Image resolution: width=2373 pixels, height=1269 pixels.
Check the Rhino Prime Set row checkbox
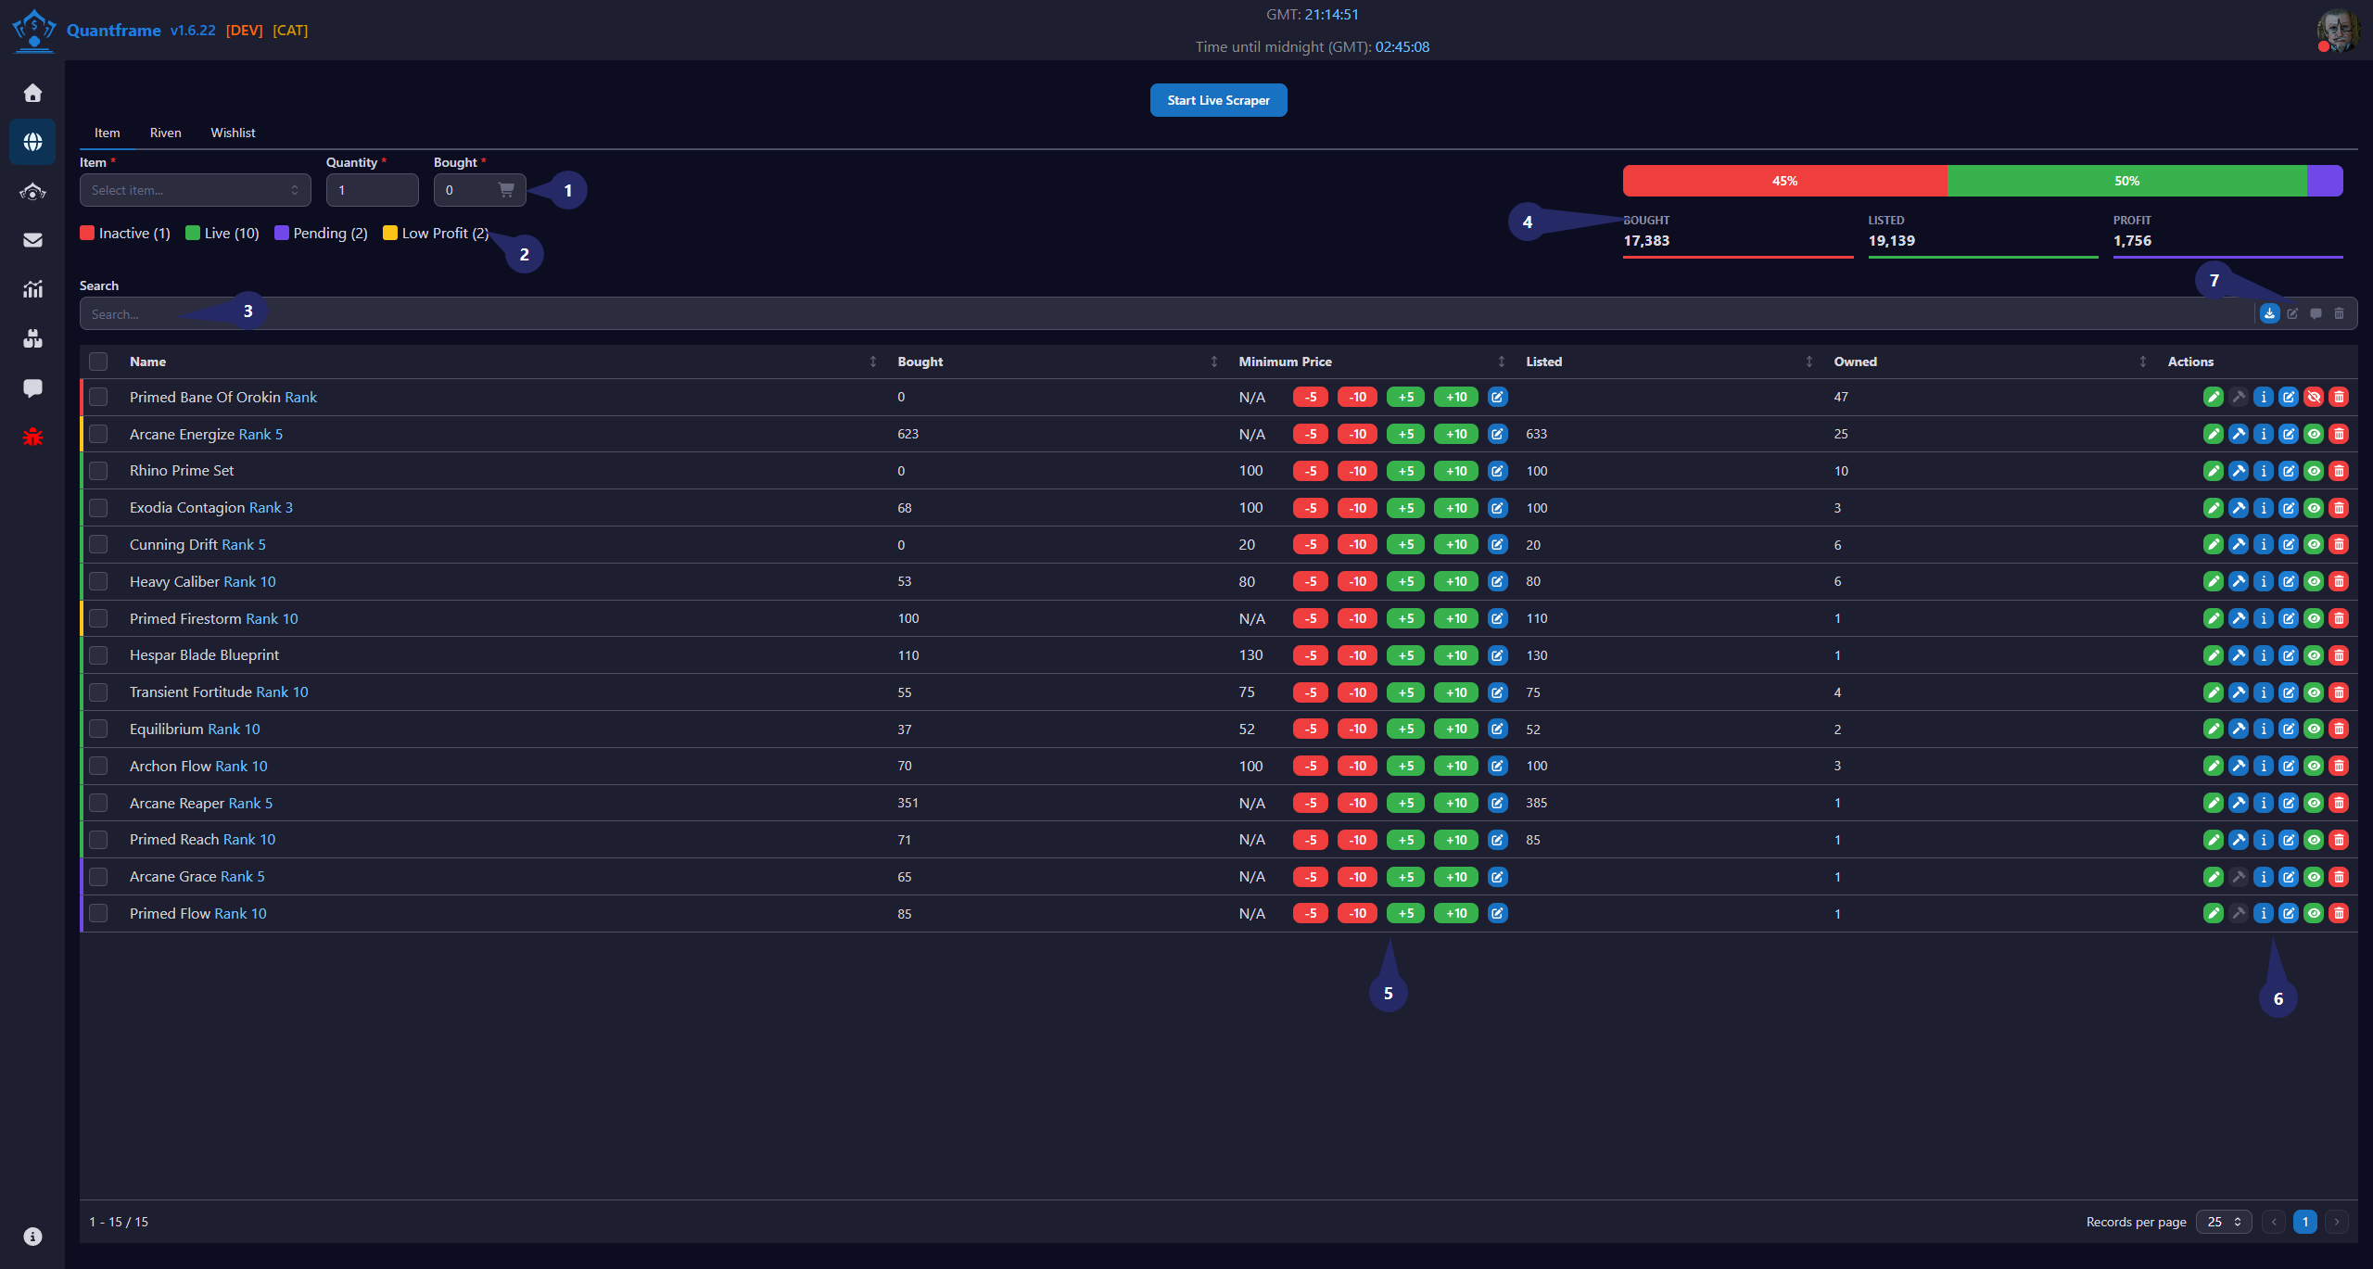coord(98,471)
